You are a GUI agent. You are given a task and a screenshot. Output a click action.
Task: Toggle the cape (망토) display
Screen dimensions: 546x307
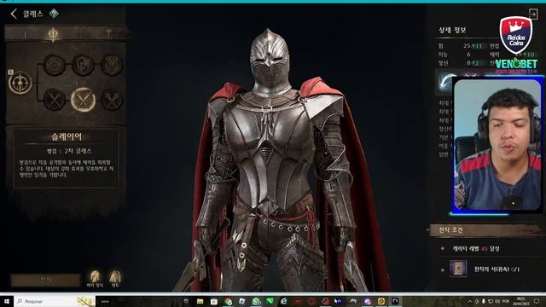point(115,279)
